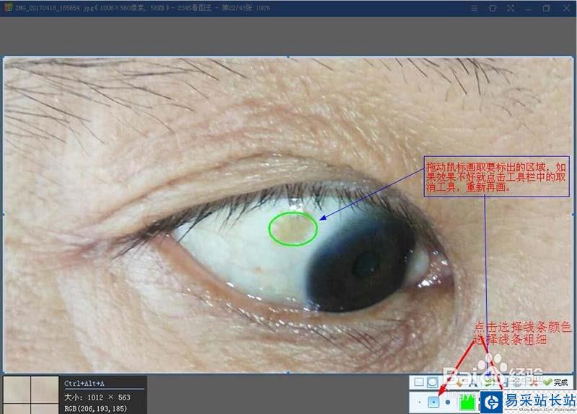Click the 大小: 1012 × 563 size readout
This screenshot has height=414, width=577.
[x=97, y=397]
